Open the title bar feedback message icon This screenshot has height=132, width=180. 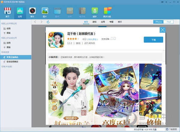[162, 2]
